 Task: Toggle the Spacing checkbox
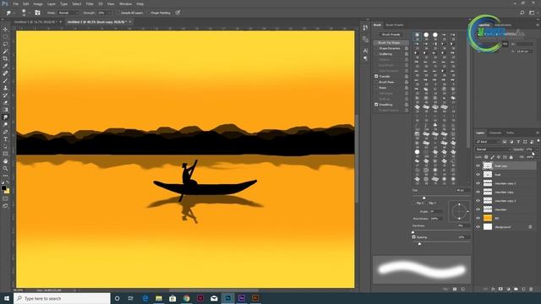[x=413, y=237]
